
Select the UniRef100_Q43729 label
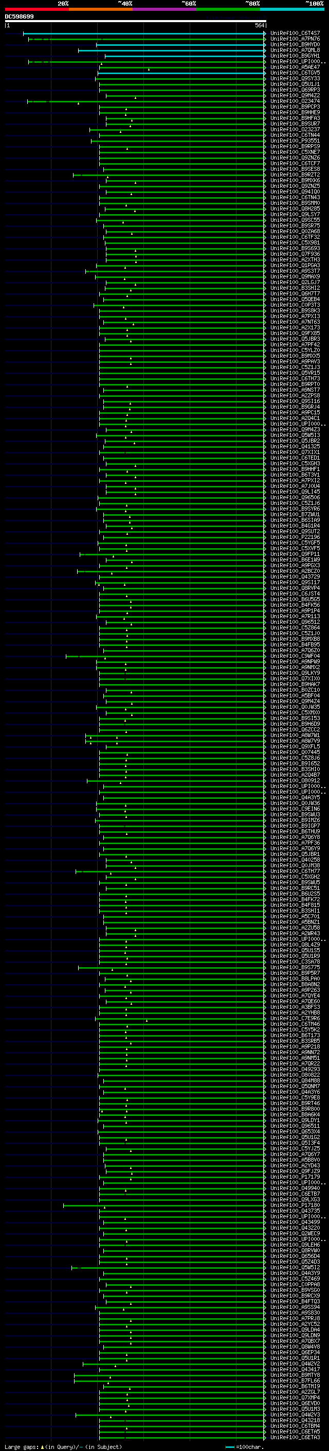pyautogui.click(x=295, y=577)
